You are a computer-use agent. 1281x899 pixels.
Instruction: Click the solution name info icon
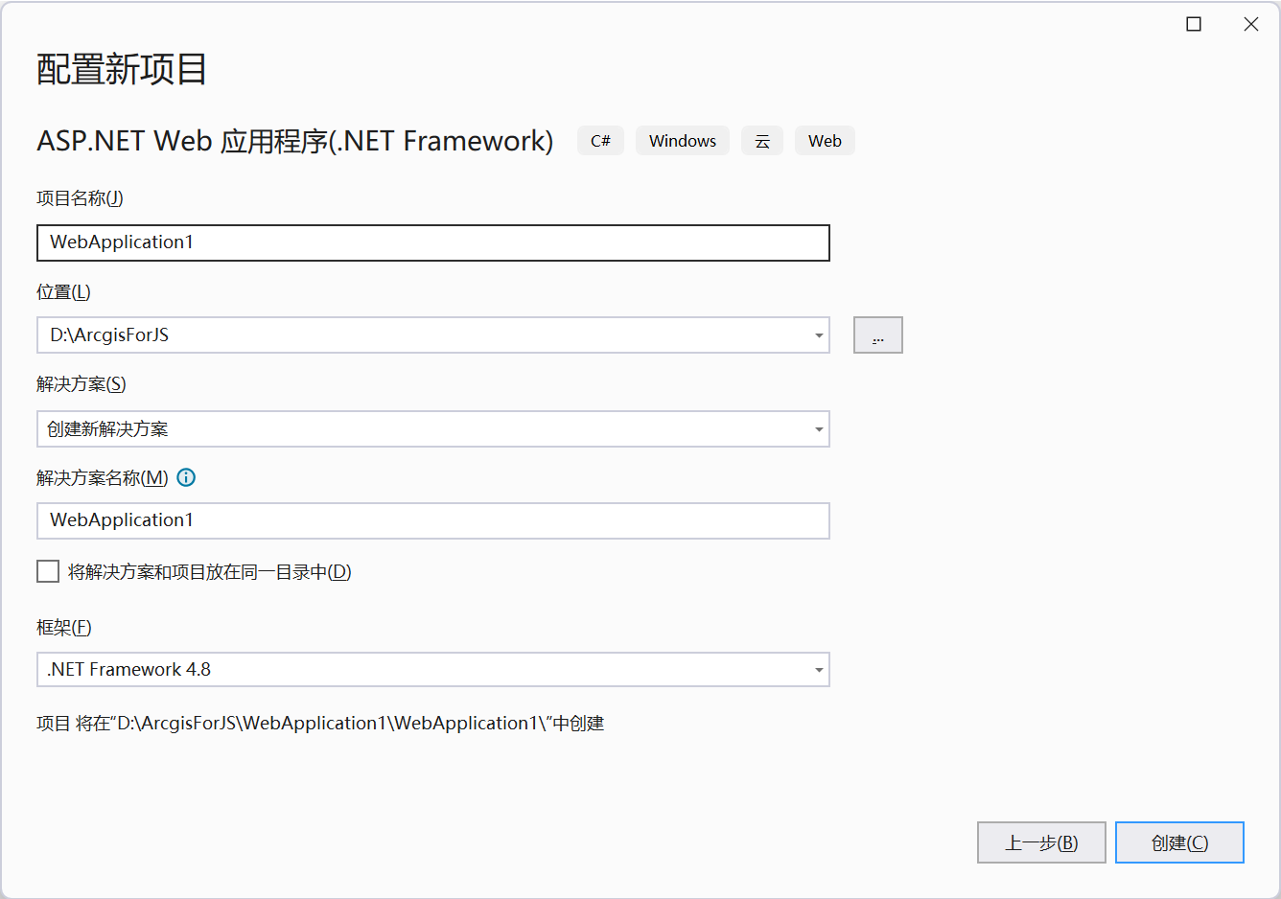click(x=187, y=477)
